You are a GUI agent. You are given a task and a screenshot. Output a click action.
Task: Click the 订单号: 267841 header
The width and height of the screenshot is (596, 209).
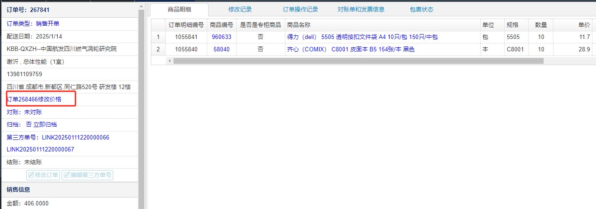28,9
